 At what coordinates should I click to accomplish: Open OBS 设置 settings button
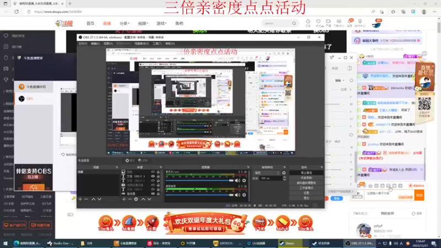(306, 193)
